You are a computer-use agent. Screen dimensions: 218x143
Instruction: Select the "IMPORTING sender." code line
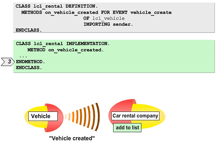click(x=108, y=24)
